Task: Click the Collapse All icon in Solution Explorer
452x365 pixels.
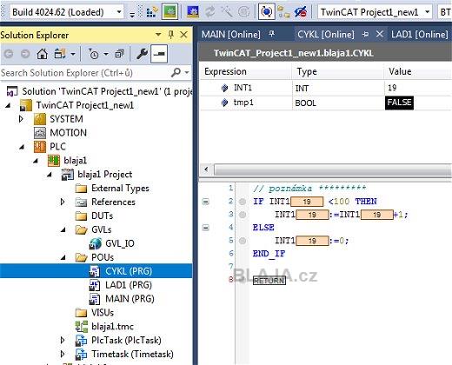Action: pyautogui.click(x=119, y=54)
